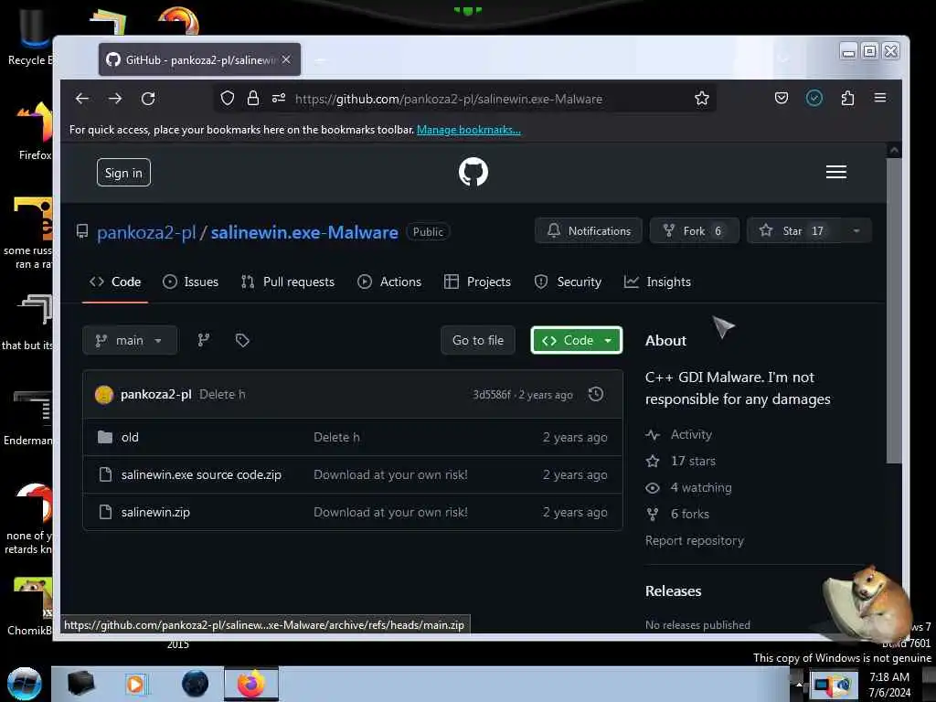936x702 pixels.
Task: View branches using the branch icon
Action: (x=204, y=340)
